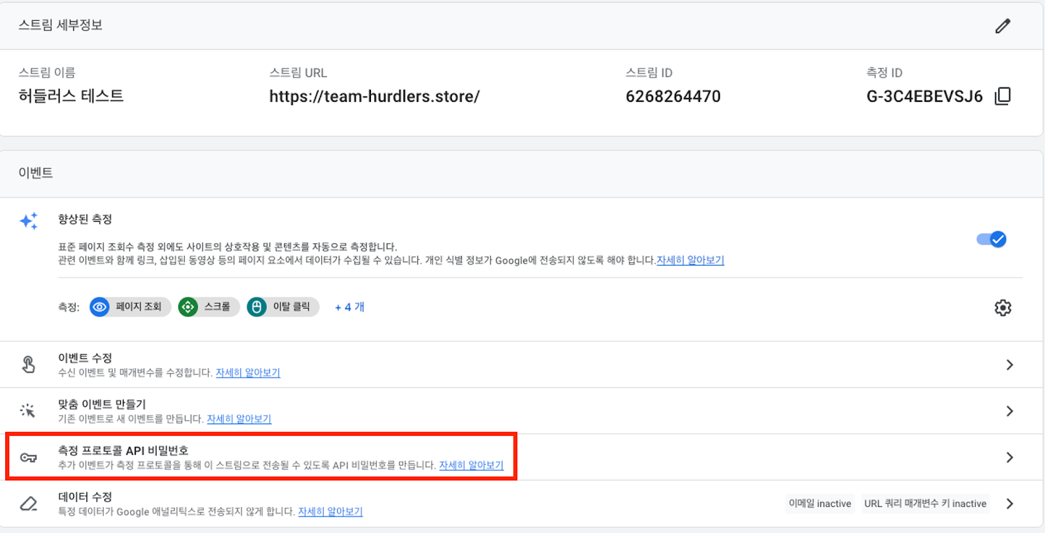Select the measurement ID text G-3C4EBEVSJ6

click(924, 97)
